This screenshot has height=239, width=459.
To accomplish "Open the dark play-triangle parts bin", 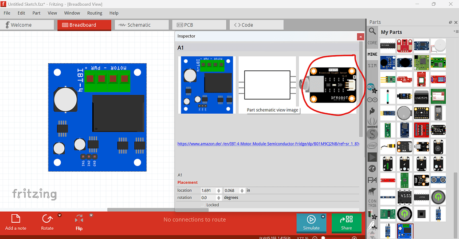I will (372, 157).
